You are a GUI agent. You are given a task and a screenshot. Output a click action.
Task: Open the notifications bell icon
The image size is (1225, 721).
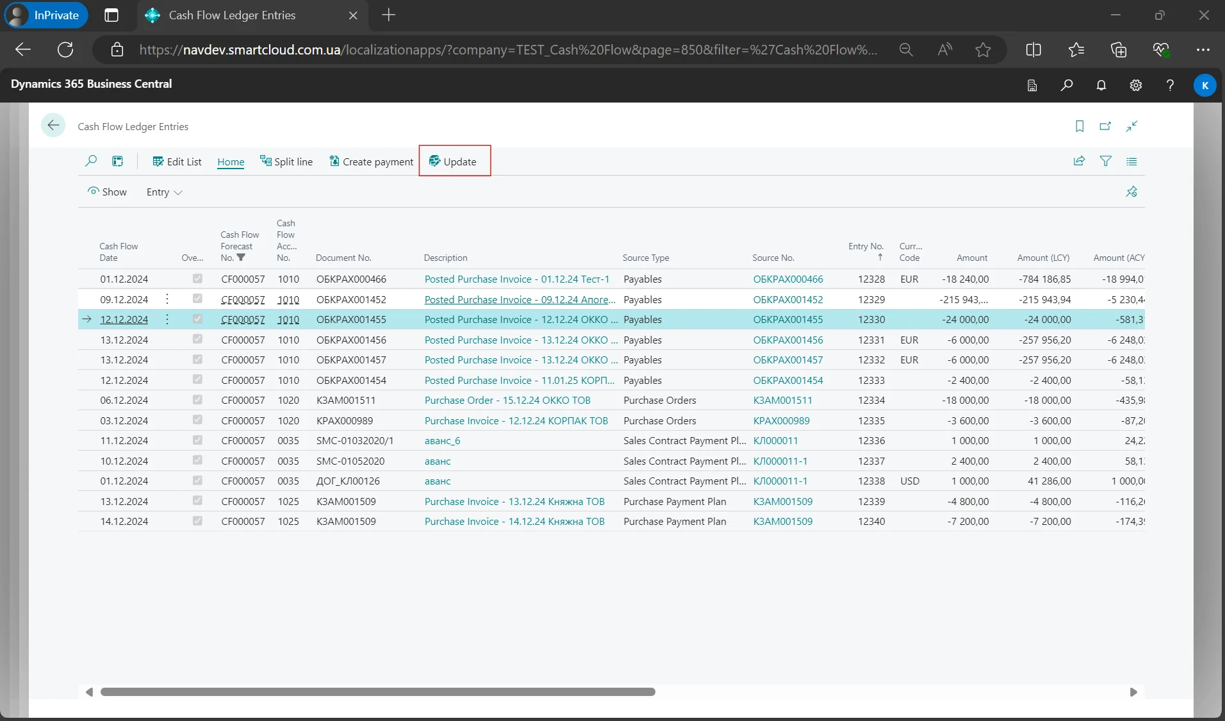[x=1101, y=85]
